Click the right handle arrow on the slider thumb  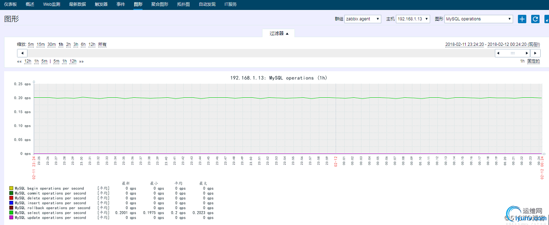pos(527,53)
